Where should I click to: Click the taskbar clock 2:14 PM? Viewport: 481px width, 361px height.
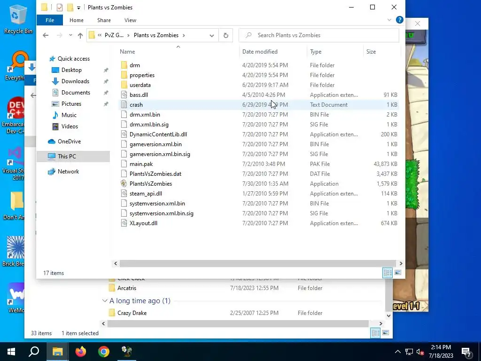[x=441, y=347]
